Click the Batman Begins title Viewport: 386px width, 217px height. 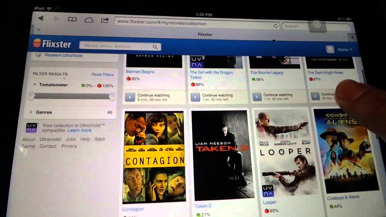pos(140,72)
